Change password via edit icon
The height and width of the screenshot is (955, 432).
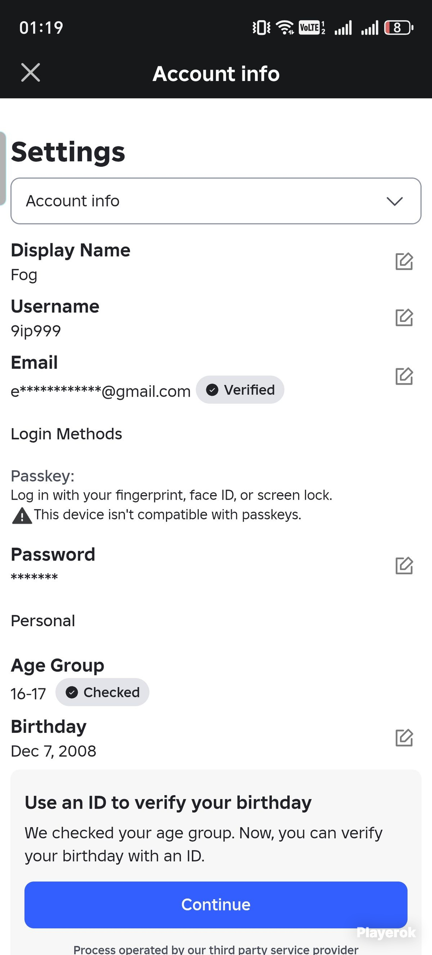404,566
